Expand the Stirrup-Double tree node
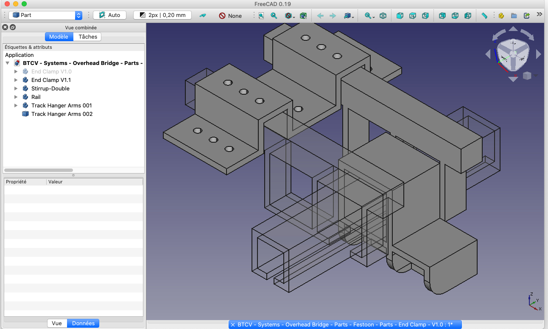This screenshot has height=329, width=548. (16, 89)
